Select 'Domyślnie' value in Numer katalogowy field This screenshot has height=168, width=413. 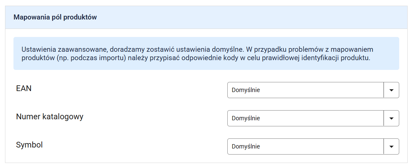pos(246,118)
